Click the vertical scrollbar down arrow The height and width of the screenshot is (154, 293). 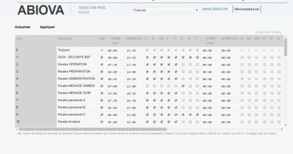click(x=285, y=125)
